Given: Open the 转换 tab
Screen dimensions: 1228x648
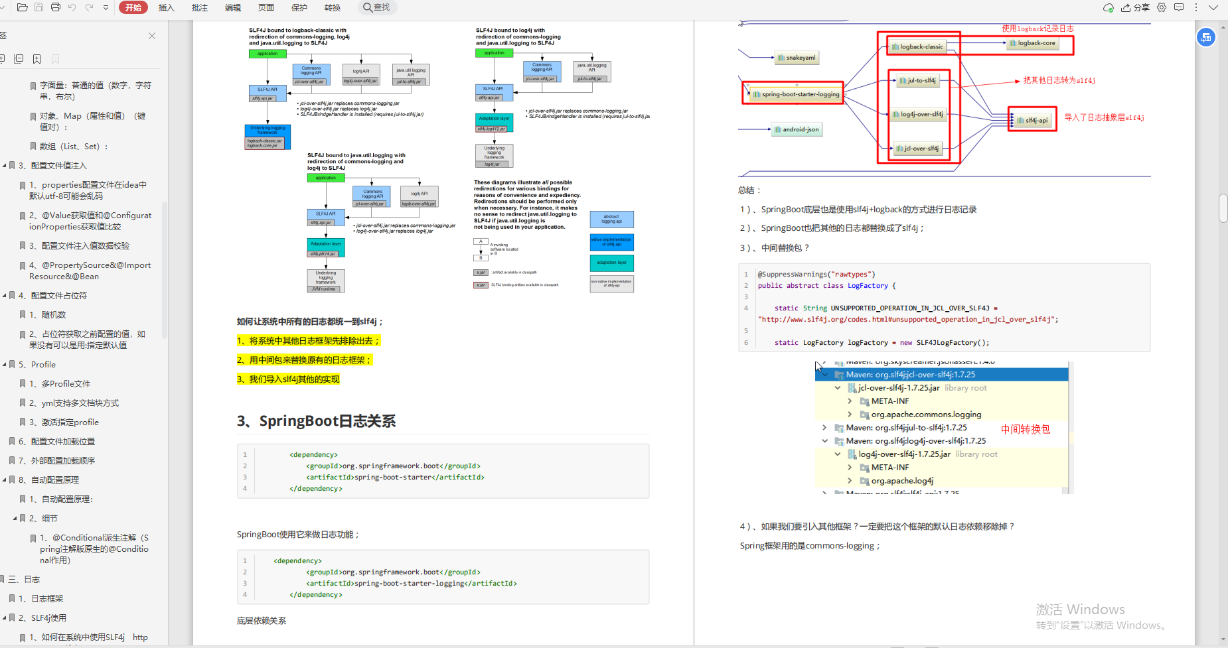Looking at the screenshot, I should tap(333, 7).
